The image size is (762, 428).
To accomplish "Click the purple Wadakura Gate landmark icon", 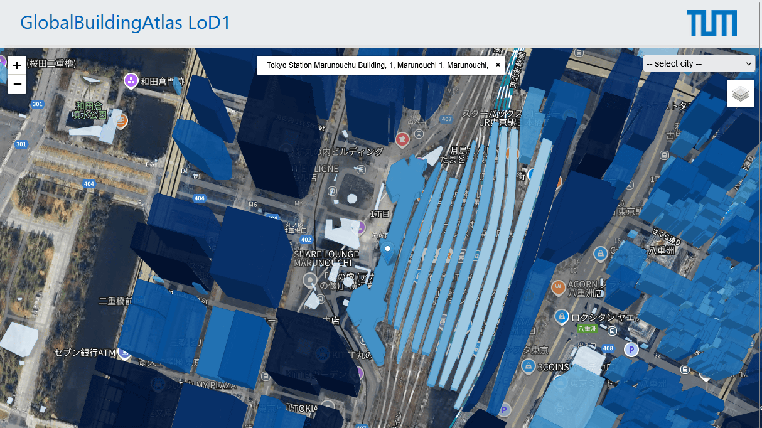I will 131,80.
